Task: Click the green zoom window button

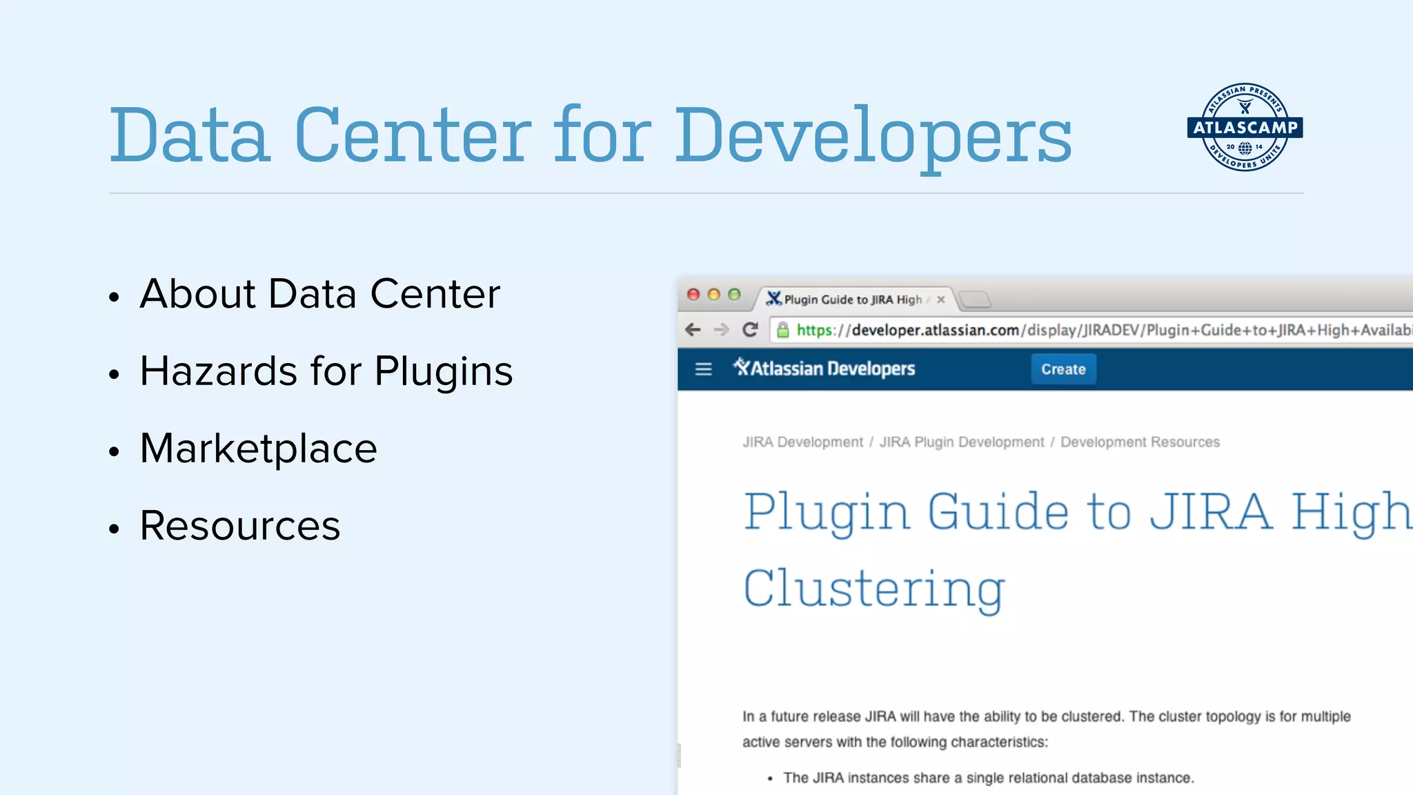Action: tap(735, 295)
